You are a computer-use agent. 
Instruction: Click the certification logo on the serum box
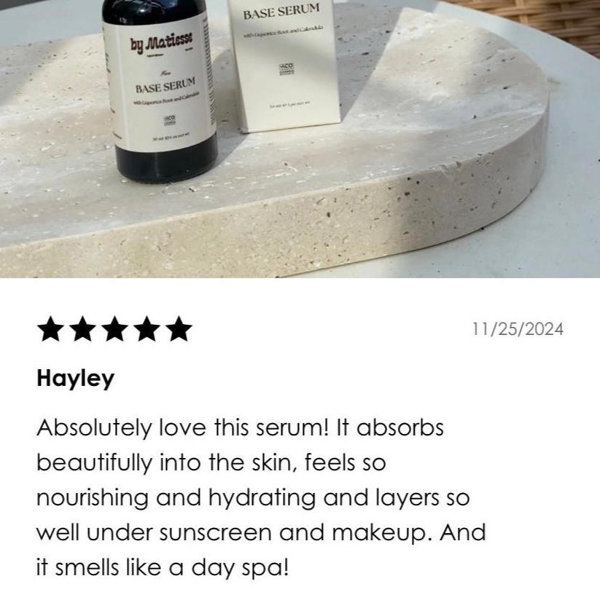(x=287, y=69)
